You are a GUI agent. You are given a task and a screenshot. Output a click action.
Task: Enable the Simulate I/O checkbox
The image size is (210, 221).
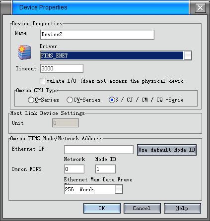tap(43, 81)
